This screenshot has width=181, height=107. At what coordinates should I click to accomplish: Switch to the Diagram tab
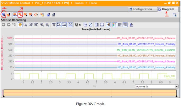pyautogui.click(x=166, y=9)
